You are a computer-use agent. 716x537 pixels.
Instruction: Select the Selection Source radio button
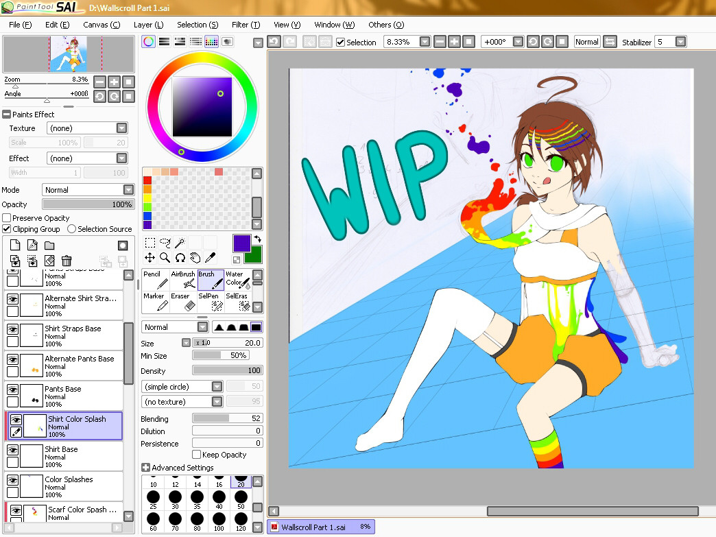point(71,229)
